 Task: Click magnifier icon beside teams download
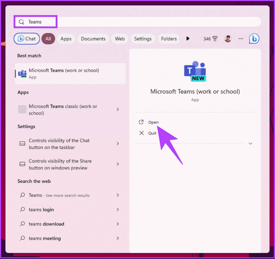point(22,224)
